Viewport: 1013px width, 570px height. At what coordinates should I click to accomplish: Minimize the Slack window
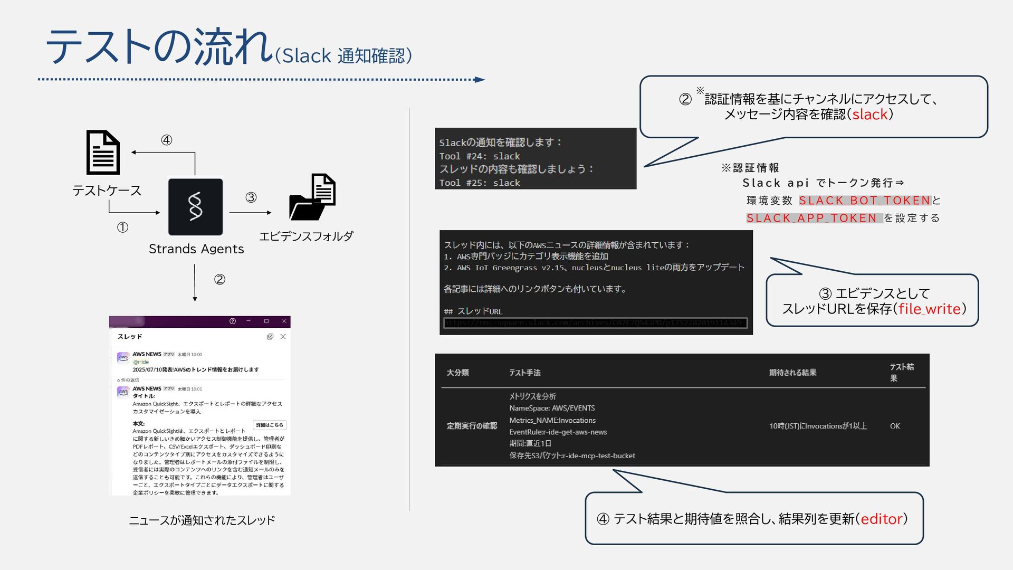point(249,321)
